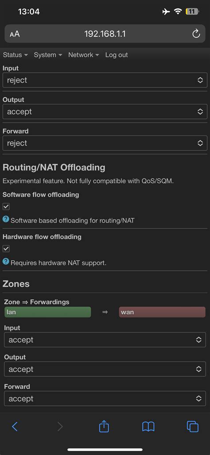210x455 pixels.
Task: Click the Log out link
Action: coord(117,55)
